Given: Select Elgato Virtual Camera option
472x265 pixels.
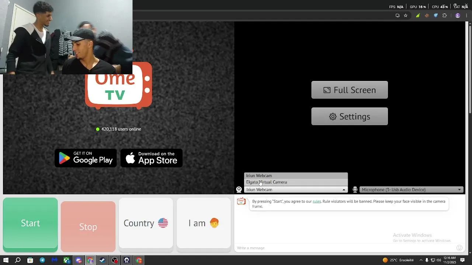Looking at the screenshot, I should click(x=296, y=182).
